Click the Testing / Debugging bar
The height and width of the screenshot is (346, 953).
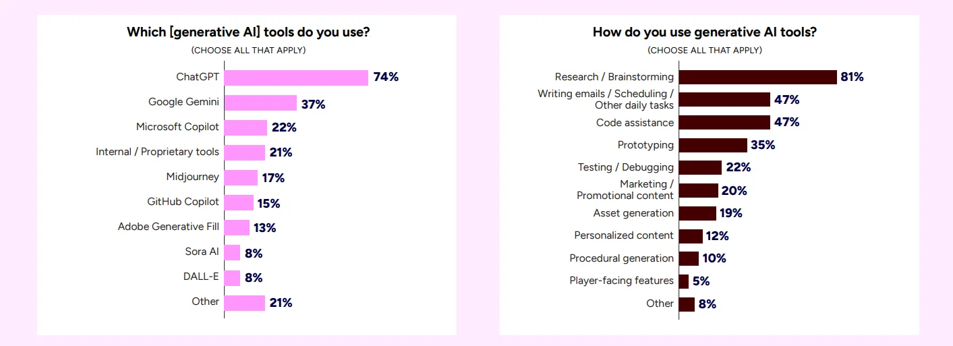point(700,167)
